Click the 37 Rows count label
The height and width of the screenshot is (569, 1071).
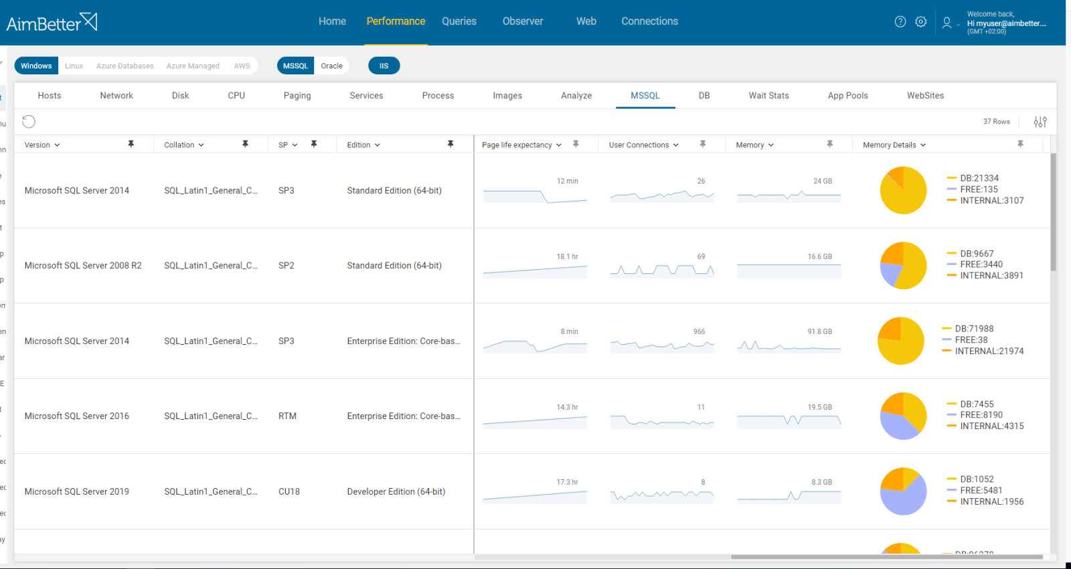[996, 121]
